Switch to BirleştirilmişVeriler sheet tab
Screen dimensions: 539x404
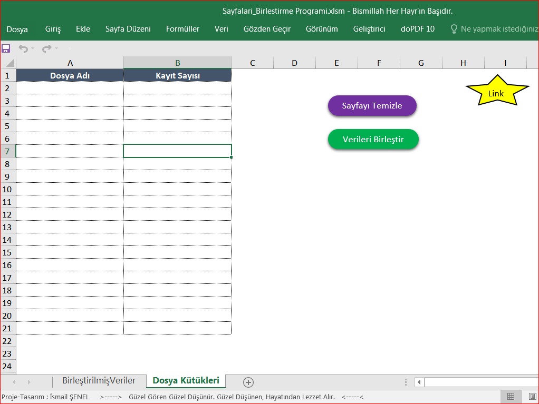click(99, 381)
